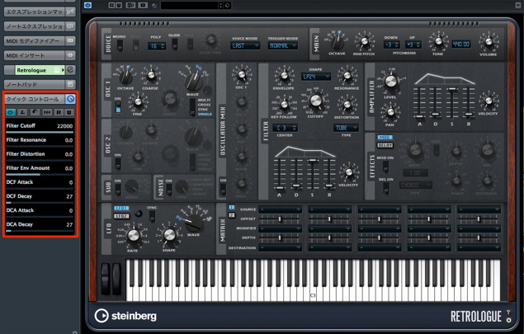Click the Retrologue help question mark icon
The image size is (524, 334).
click(x=508, y=313)
